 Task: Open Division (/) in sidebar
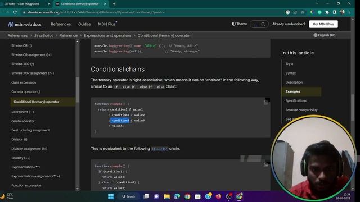[19, 139]
